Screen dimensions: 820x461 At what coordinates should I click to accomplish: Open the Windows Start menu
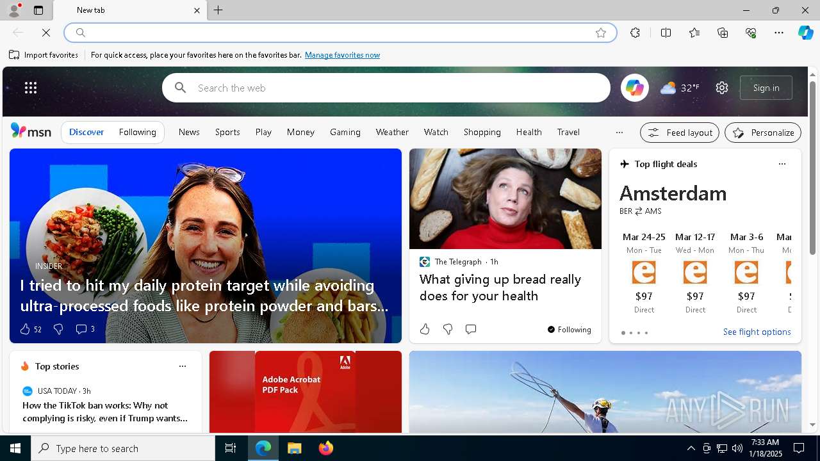tap(15, 448)
